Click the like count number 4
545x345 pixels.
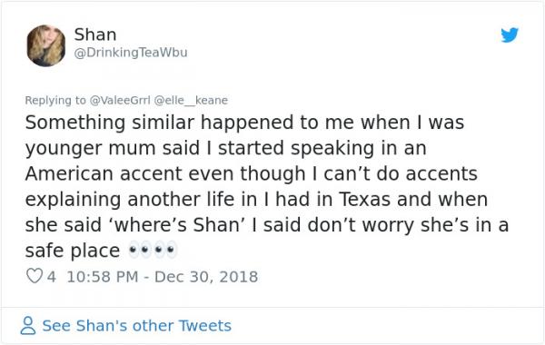[x=52, y=277]
